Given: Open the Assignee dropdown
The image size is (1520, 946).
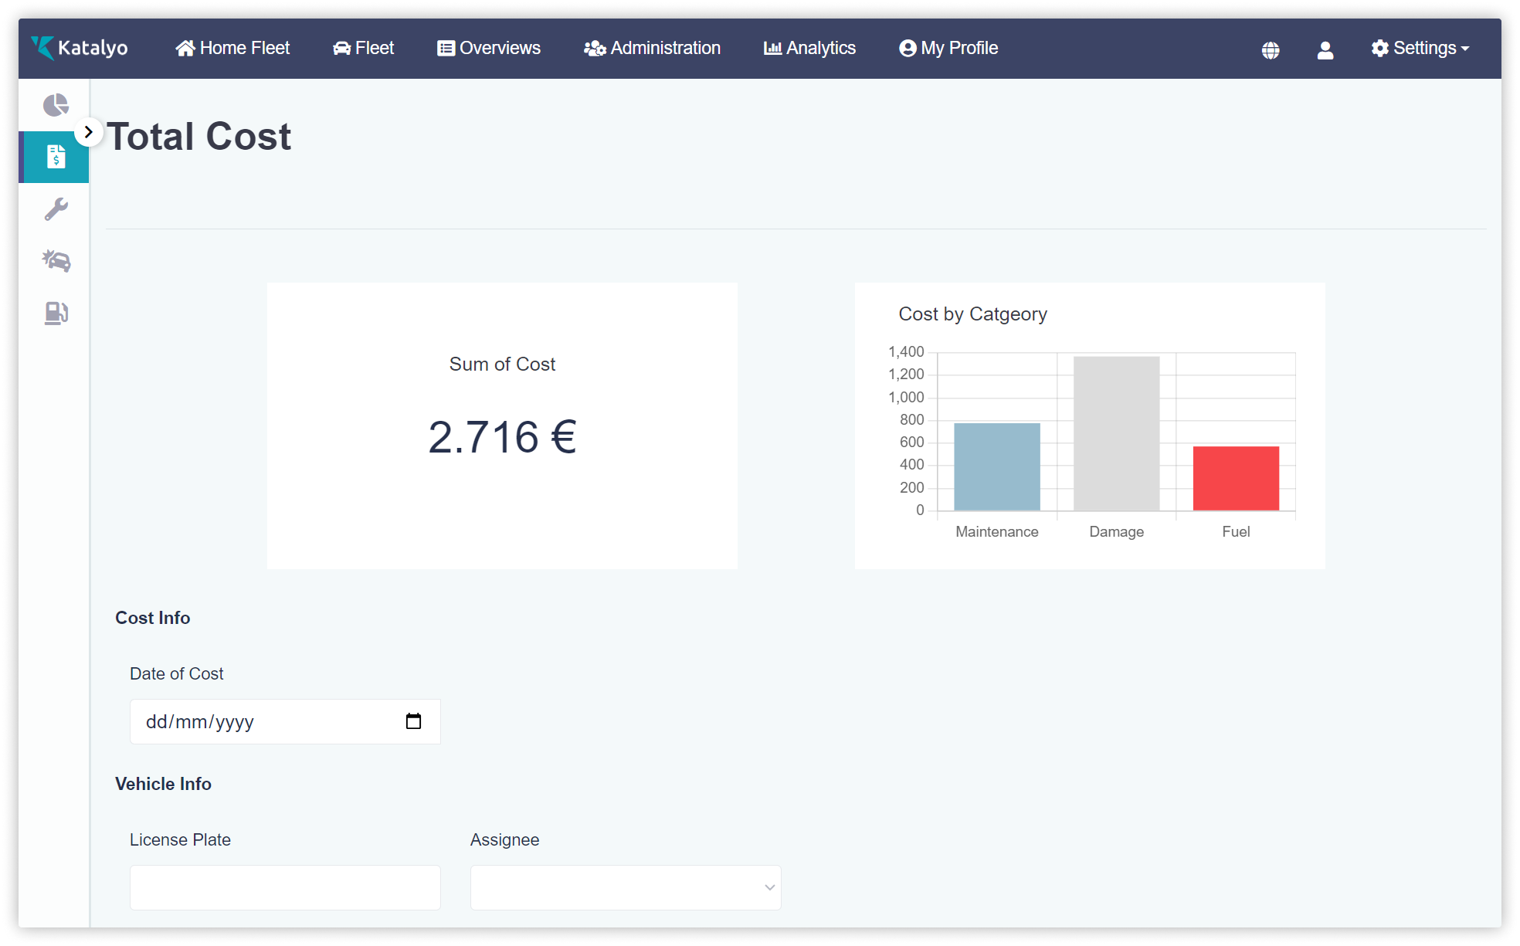Looking at the screenshot, I should click(626, 887).
